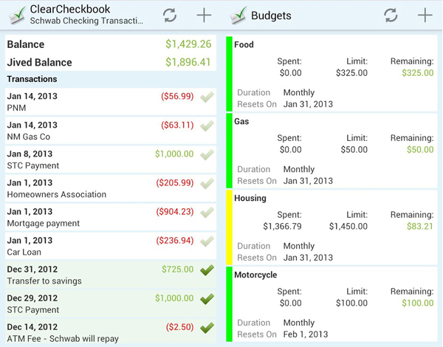
Task: Tap the Balance amount $1,429.26
Action: pos(188,44)
